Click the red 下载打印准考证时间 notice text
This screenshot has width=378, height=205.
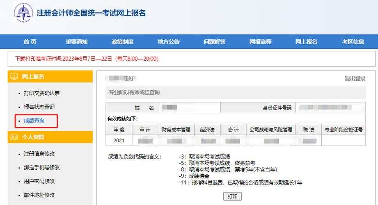coord(87,59)
